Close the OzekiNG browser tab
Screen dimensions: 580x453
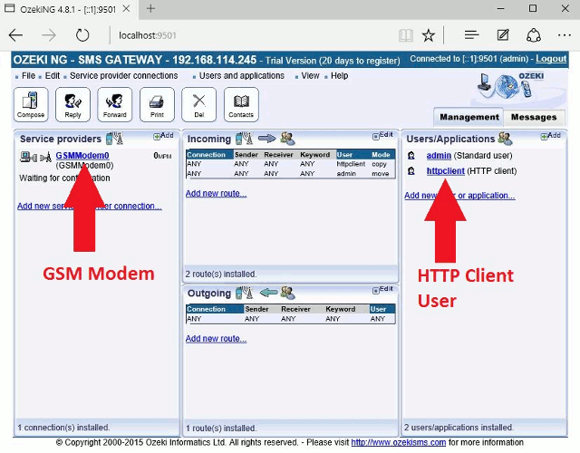126,8
